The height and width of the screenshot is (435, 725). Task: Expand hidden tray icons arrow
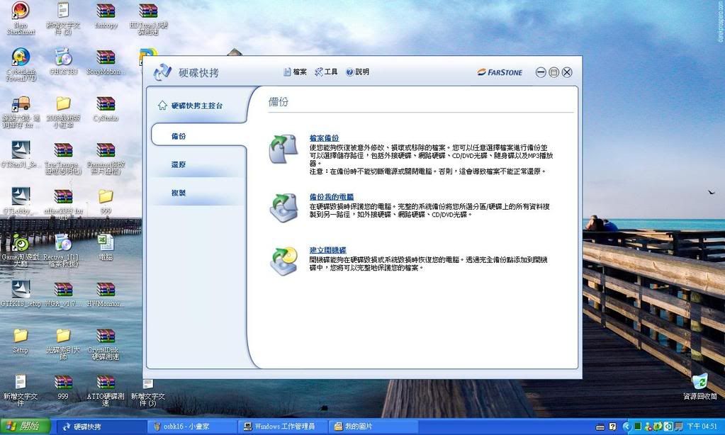click(626, 426)
